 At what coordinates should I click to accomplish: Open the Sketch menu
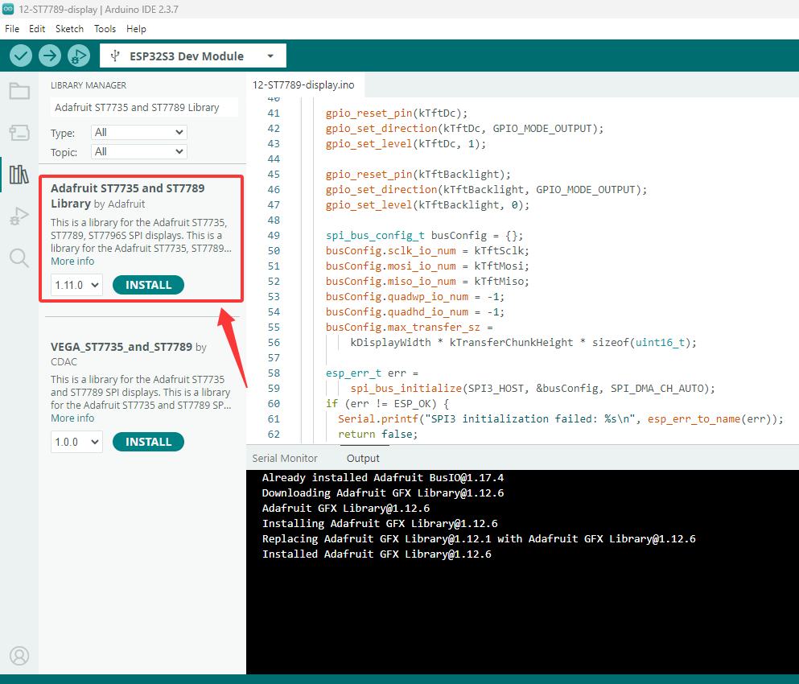[x=69, y=29]
